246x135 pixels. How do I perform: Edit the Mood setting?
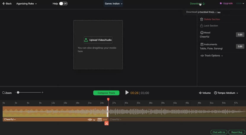[240, 35]
